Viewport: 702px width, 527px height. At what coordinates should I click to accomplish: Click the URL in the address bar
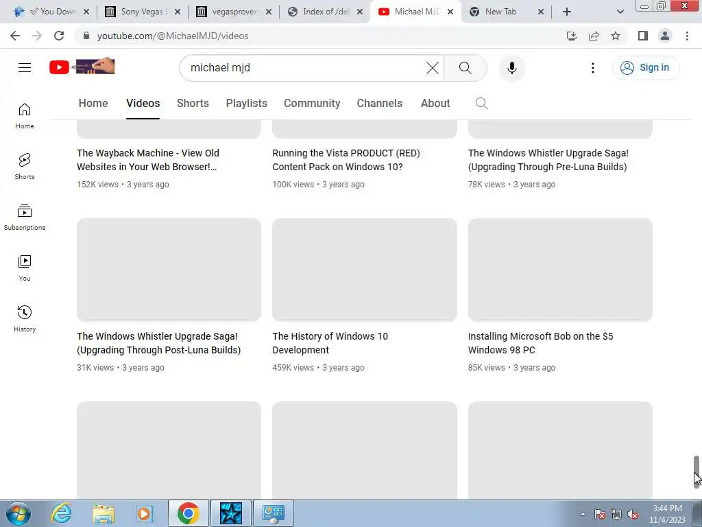click(173, 36)
